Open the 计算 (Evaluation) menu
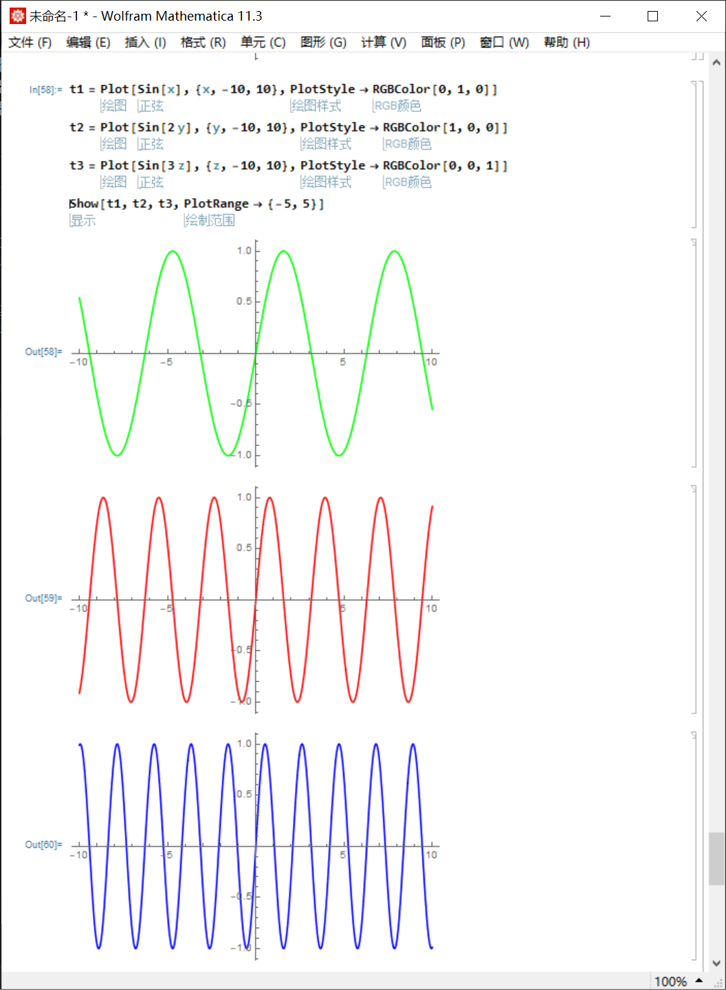The height and width of the screenshot is (990, 726). (382, 42)
